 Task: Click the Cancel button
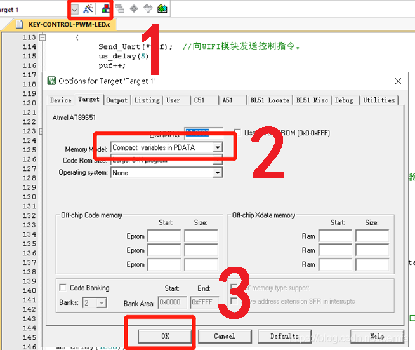click(x=225, y=336)
